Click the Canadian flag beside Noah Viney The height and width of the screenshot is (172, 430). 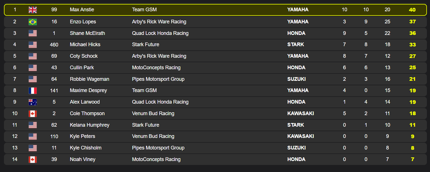click(33, 160)
